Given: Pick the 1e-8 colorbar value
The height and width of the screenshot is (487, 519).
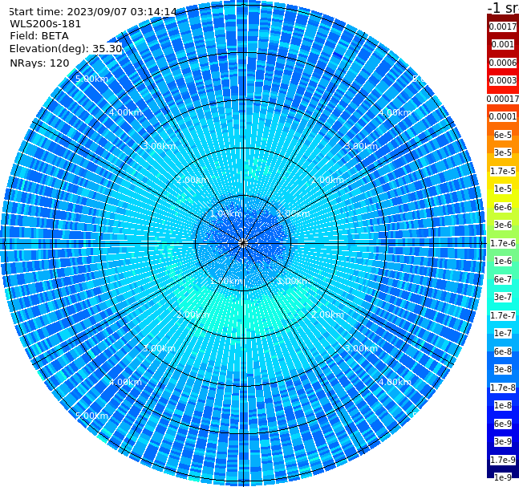Looking at the screenshot, I should tap(503, 405).
